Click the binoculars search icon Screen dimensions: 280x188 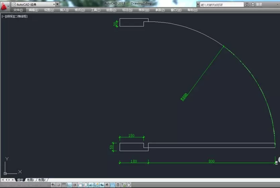tap(247, 5)
